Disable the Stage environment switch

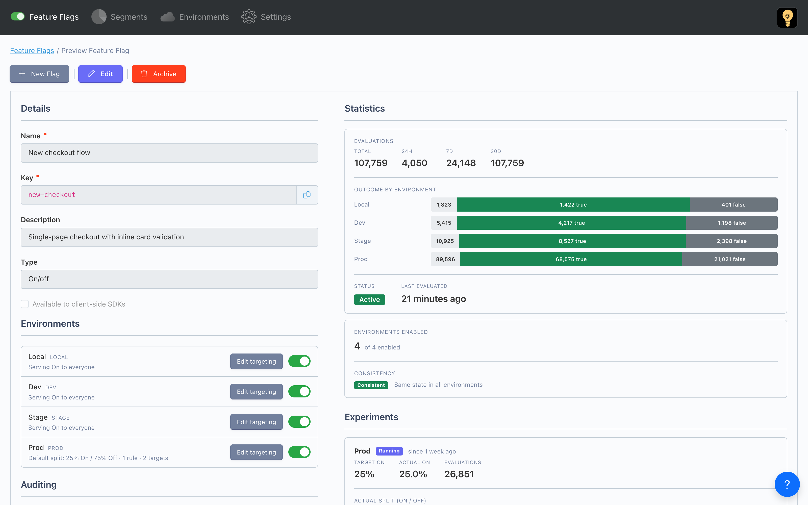[299, 422]
